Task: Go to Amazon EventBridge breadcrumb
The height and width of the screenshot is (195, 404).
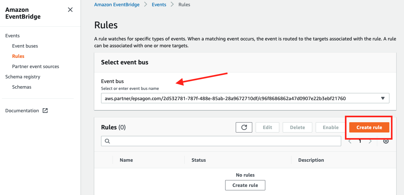Action: [117, 5]
